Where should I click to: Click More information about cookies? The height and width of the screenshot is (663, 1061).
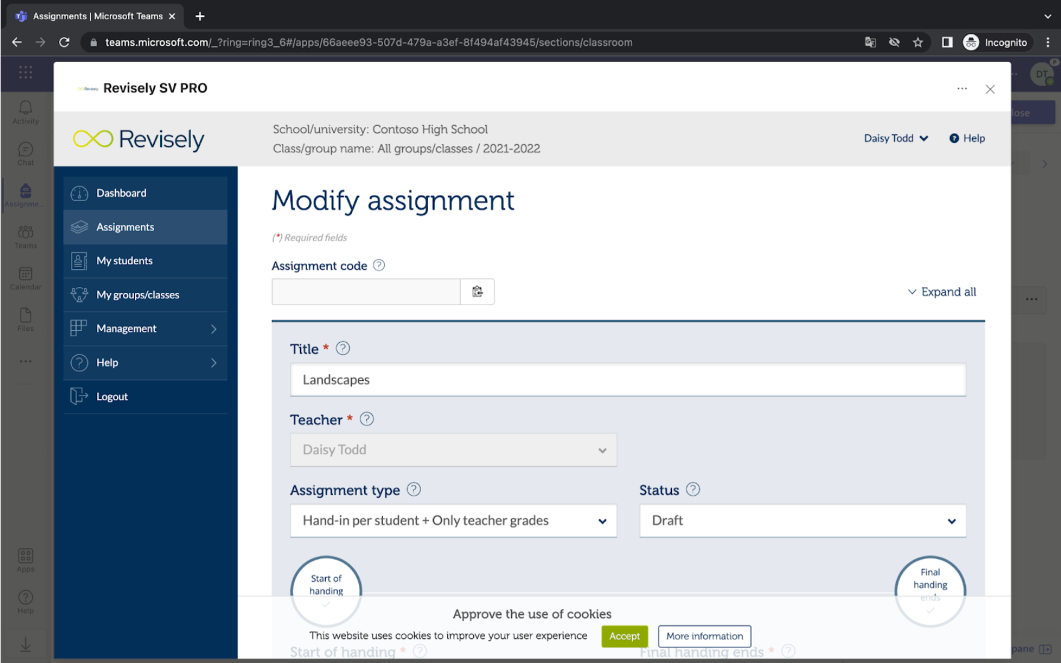(704, 636)
